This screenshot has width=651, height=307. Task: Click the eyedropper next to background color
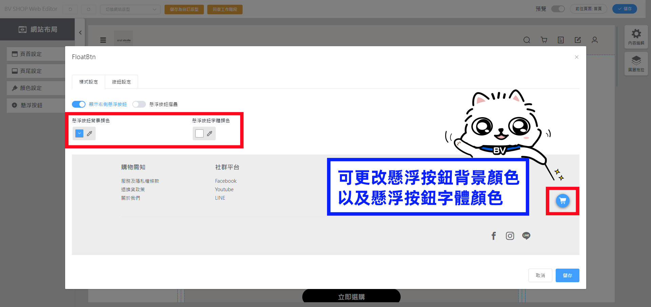click(90, 133)
